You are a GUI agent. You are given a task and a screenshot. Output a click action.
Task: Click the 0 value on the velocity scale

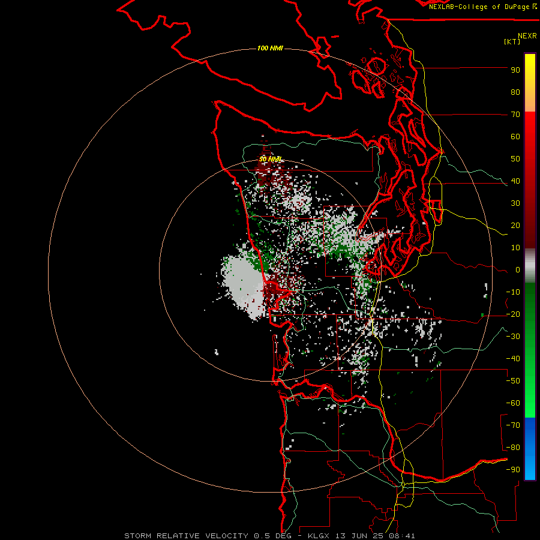518,270
